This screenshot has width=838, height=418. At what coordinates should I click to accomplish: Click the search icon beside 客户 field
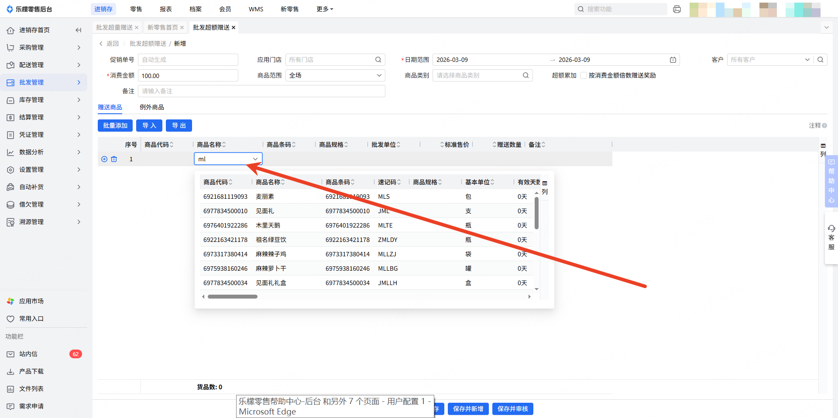(821, 60)
